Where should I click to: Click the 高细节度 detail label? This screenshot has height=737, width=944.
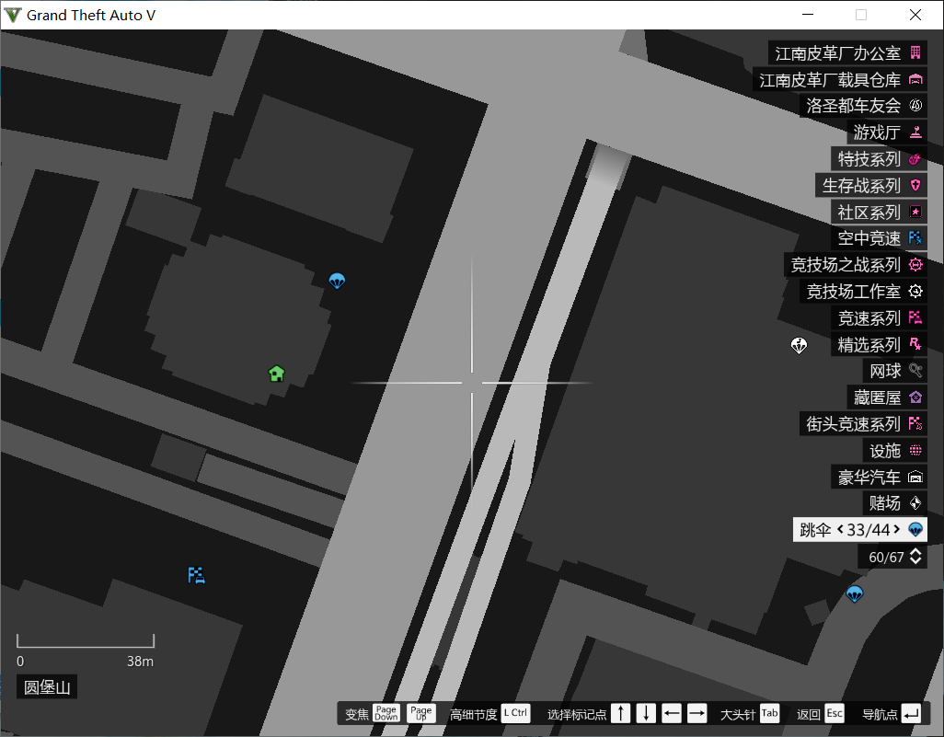473,714
